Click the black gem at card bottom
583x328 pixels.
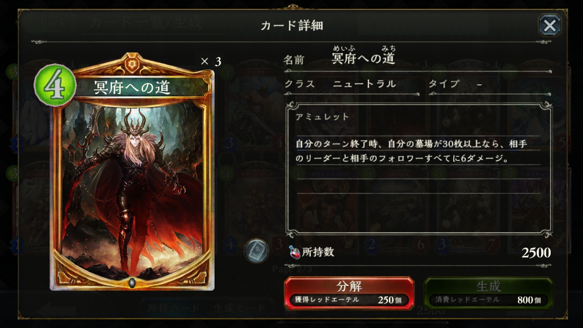pos(132,283)
